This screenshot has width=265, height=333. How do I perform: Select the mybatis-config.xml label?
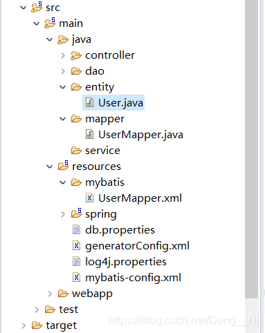[133, 278]
